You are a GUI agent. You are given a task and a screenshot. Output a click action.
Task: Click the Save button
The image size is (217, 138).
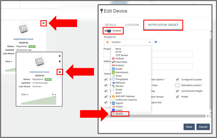[189, 127]
